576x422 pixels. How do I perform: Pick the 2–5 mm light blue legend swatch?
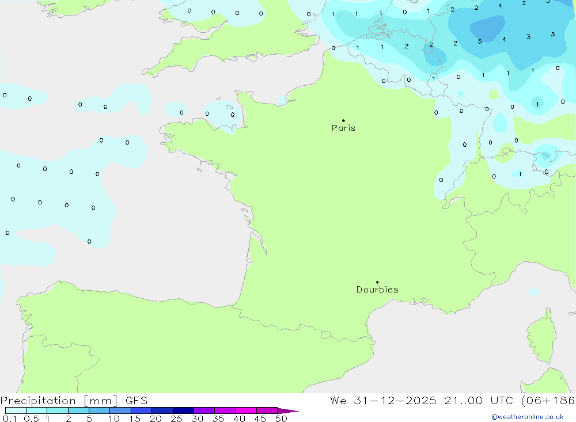[78, 410]
